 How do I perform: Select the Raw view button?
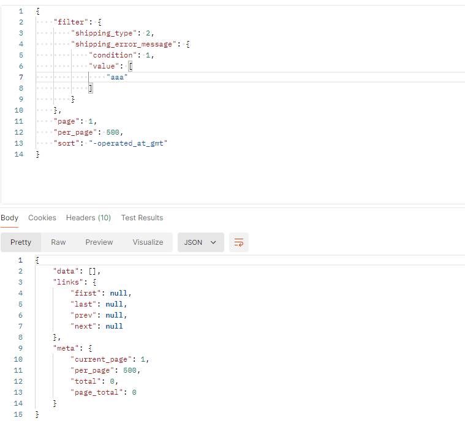(58, 242)
